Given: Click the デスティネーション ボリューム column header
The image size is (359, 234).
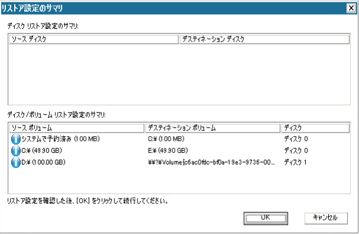Looking at the screenshot, I should pos(213,128).
